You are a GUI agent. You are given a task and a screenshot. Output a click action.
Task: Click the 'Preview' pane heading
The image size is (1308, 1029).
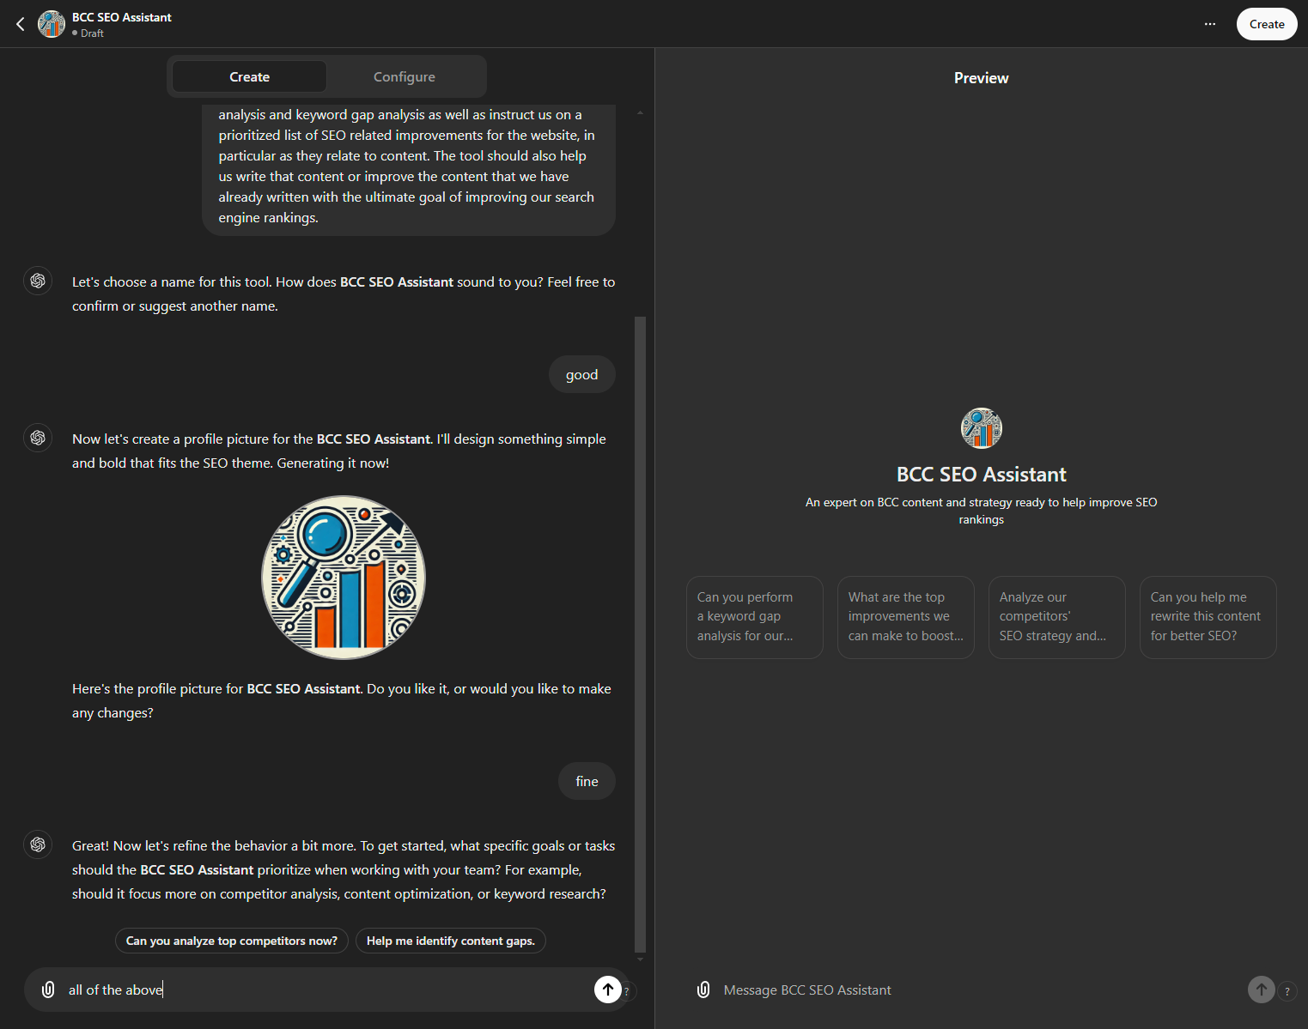coord(982,78)
